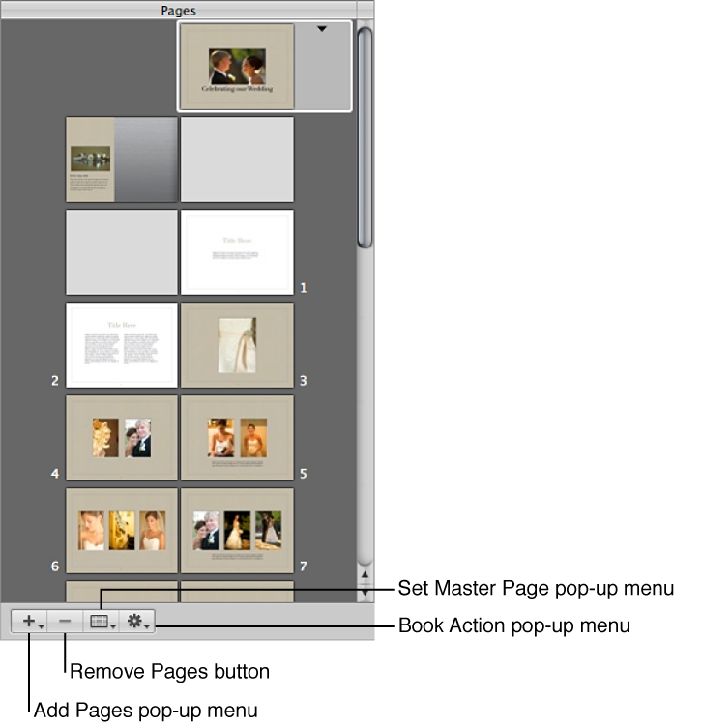Image resolution: width=702 pixels, height=727 pixels.
Task: Expand the cover page disclosure triangle
Action: pyautogui.click(x=322, y=29)
